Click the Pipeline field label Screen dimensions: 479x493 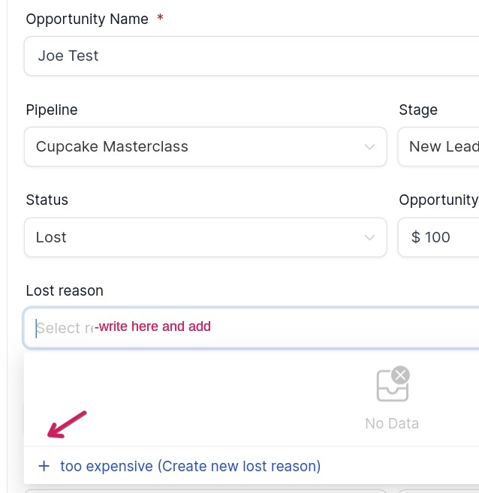coord(52,110)
